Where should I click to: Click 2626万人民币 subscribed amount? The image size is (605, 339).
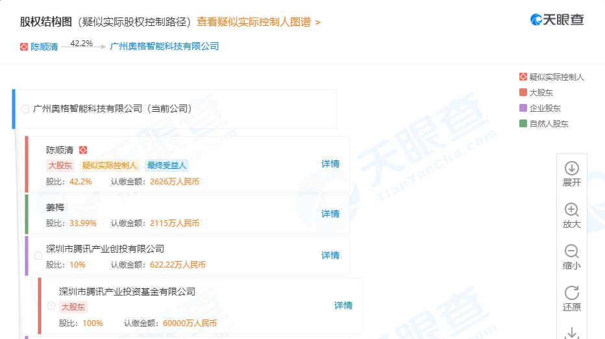coord(175,181)
